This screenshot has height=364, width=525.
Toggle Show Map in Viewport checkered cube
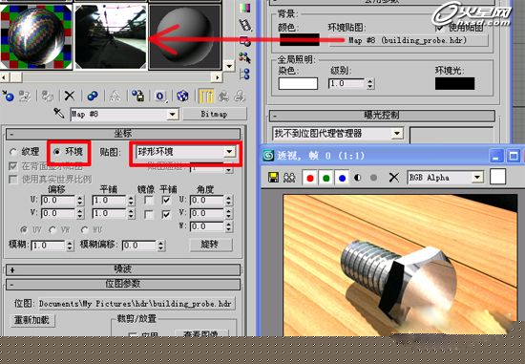pyautogui.click(x=182, y=96)
